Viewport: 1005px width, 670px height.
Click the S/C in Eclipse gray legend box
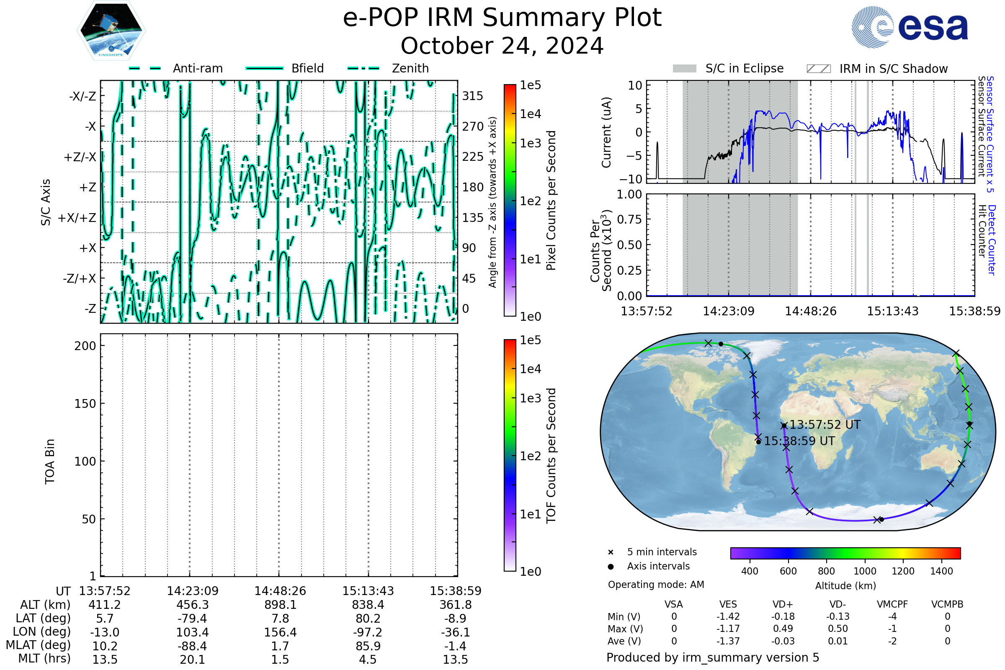tap(685, 69)
